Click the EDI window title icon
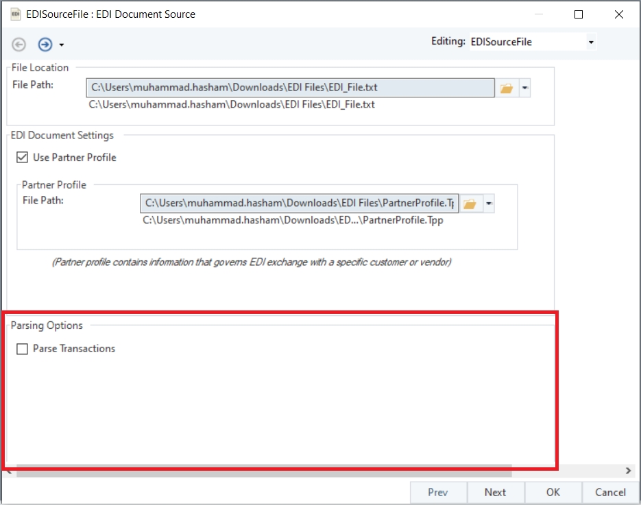641x505 pixels. (16, 14)
